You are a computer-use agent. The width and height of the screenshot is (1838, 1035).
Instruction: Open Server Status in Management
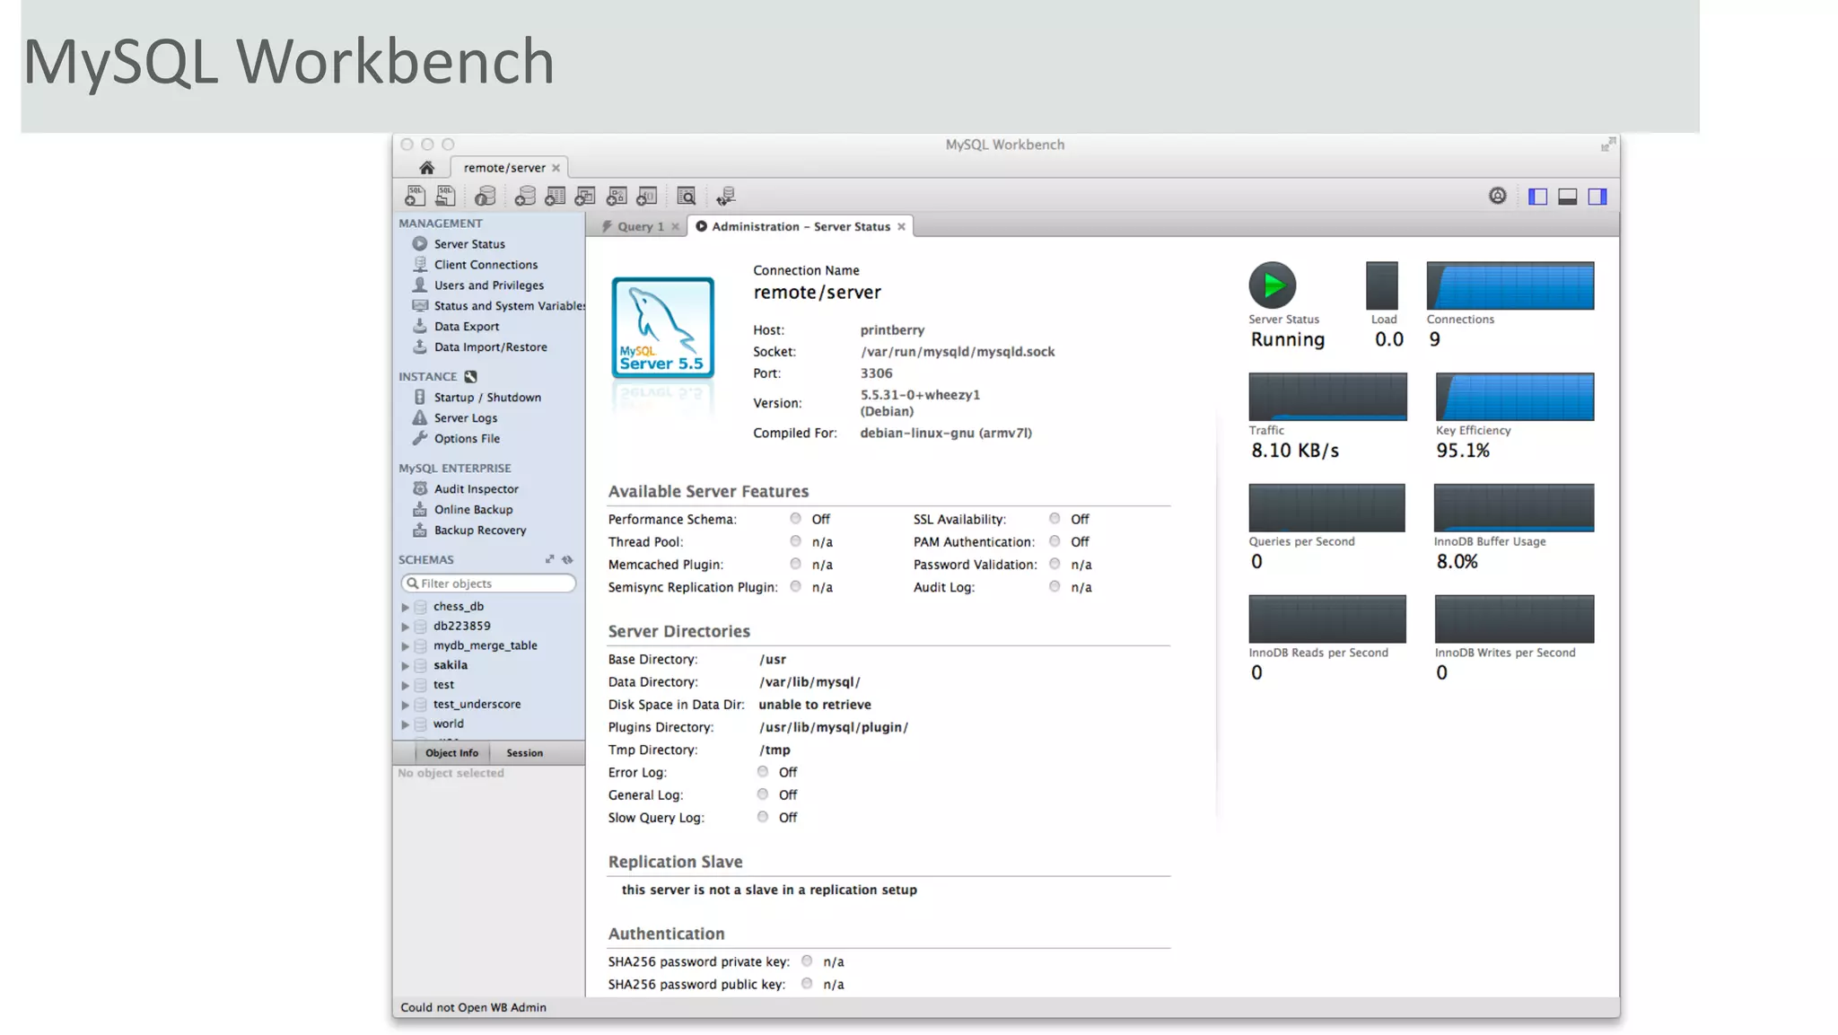pyautogui.click(x=469, y=244)
